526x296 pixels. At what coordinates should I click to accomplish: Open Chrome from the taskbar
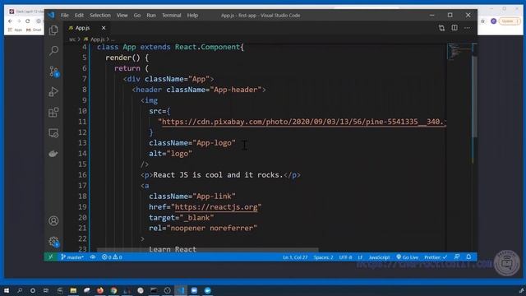click(113, 290)
